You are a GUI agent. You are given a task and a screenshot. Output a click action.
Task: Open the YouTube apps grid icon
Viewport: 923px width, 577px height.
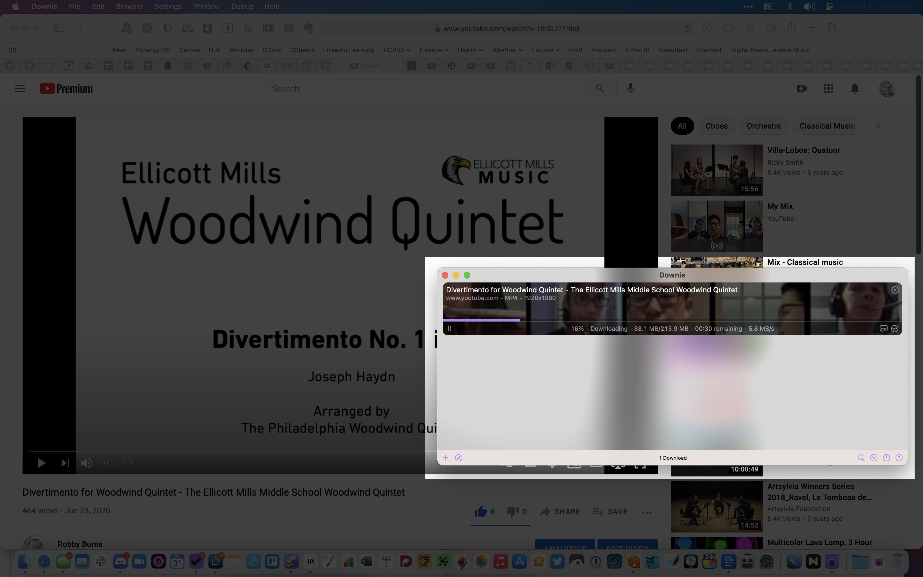[828, 88]
